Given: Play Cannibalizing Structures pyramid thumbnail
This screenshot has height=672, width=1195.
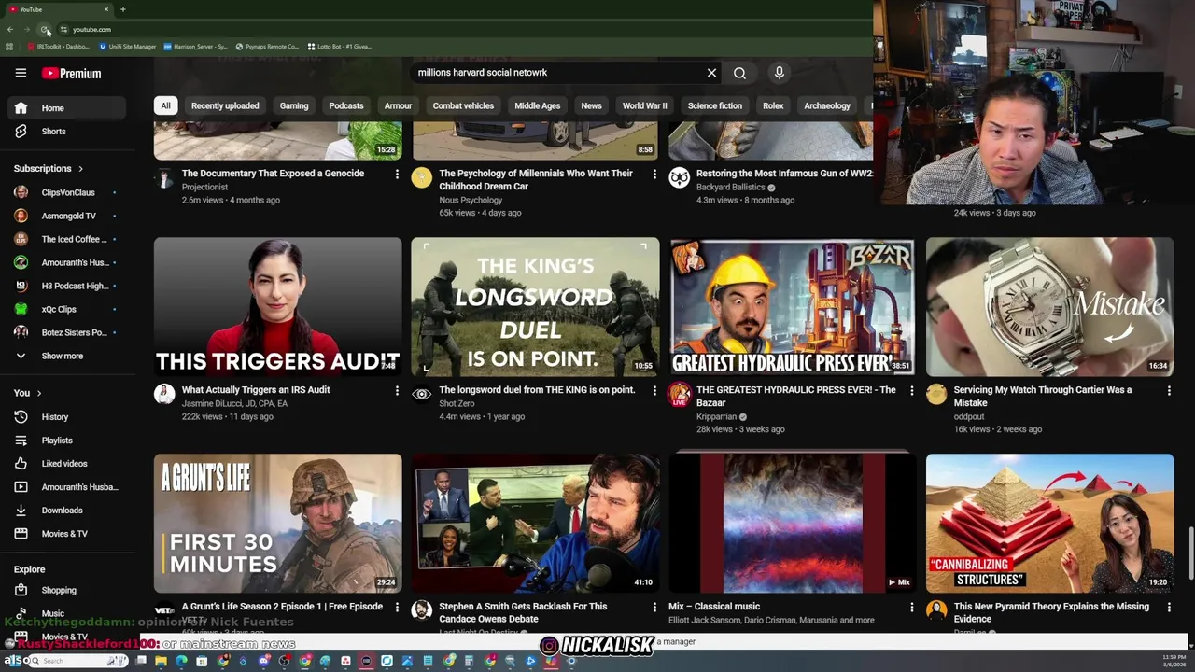Looking at the screenshot, I should point(1049,524).
